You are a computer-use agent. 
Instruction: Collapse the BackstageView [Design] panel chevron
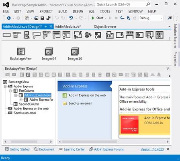pos(168,68)
